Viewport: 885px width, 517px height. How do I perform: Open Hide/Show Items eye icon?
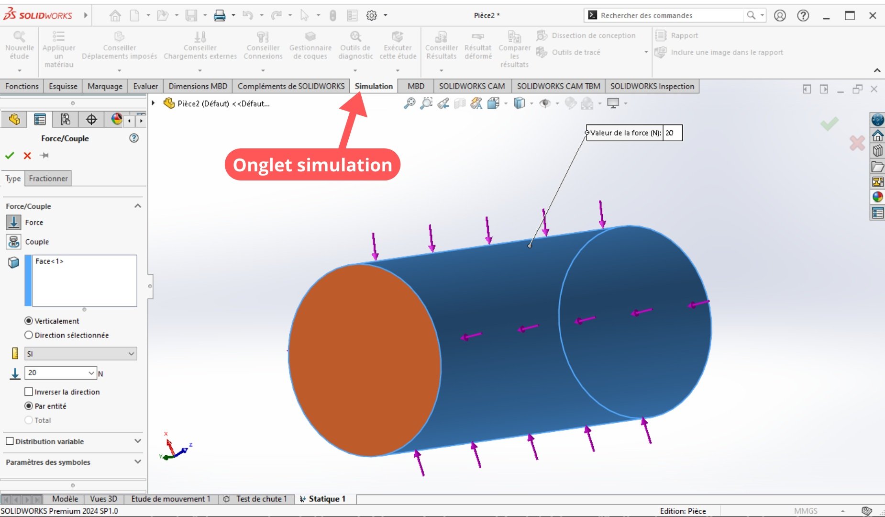tap(544, 103)
